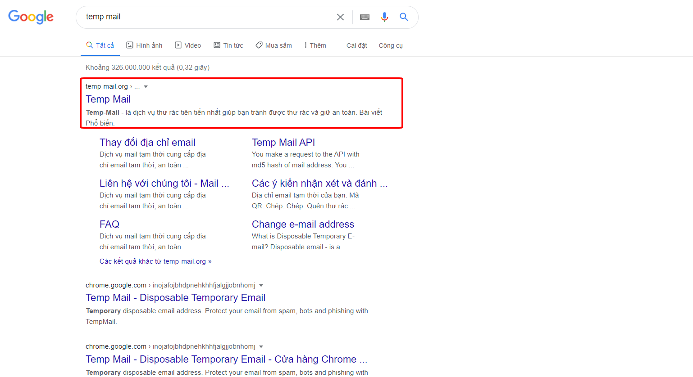Open the "Mua sắm" shopping tab

[x=274, y=45]
